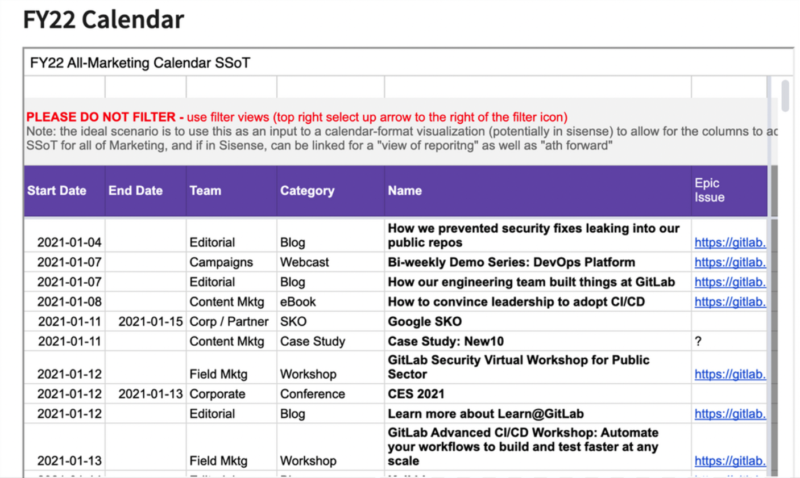Open gitlab link for Bi-weekly Demo Series row

pos(730,262)
